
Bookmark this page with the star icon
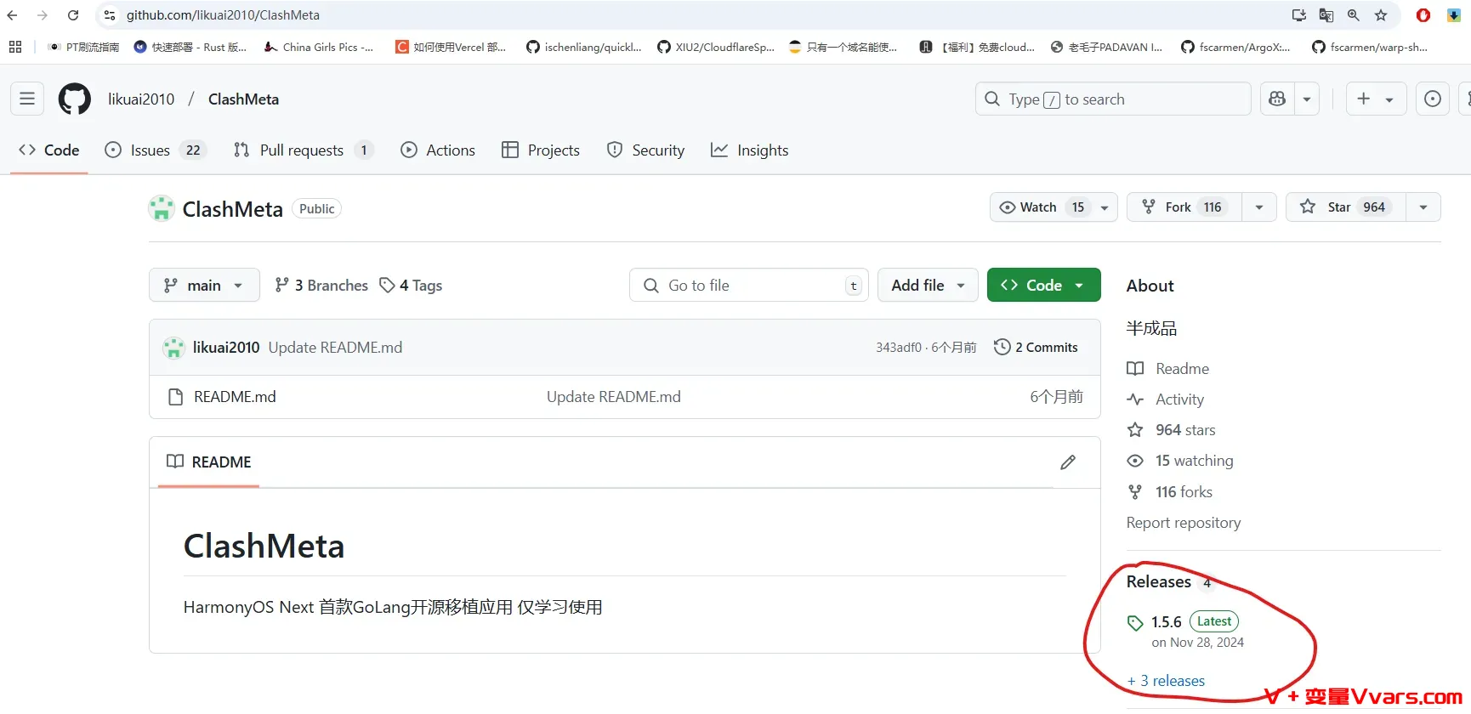pyautogui.click(x=1381, y=15)
